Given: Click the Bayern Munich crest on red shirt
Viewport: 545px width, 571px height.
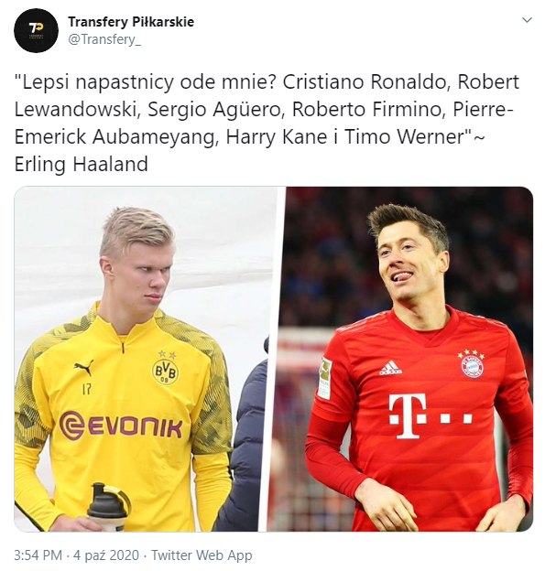Looking at the screenshot, I should tap(472, 364).
